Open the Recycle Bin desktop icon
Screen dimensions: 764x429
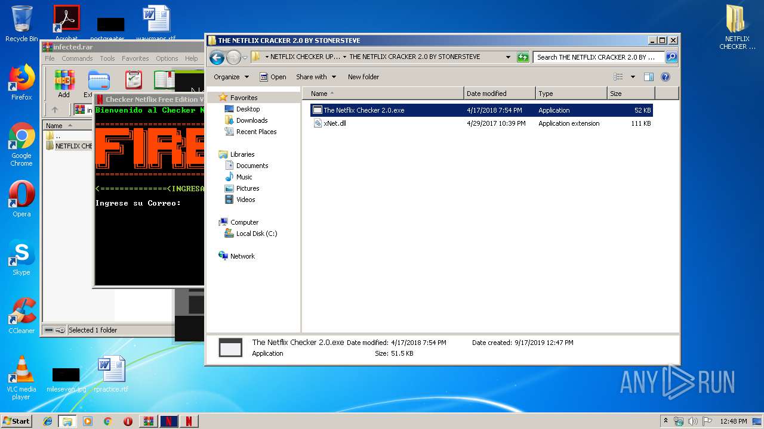tap(21, 24)
